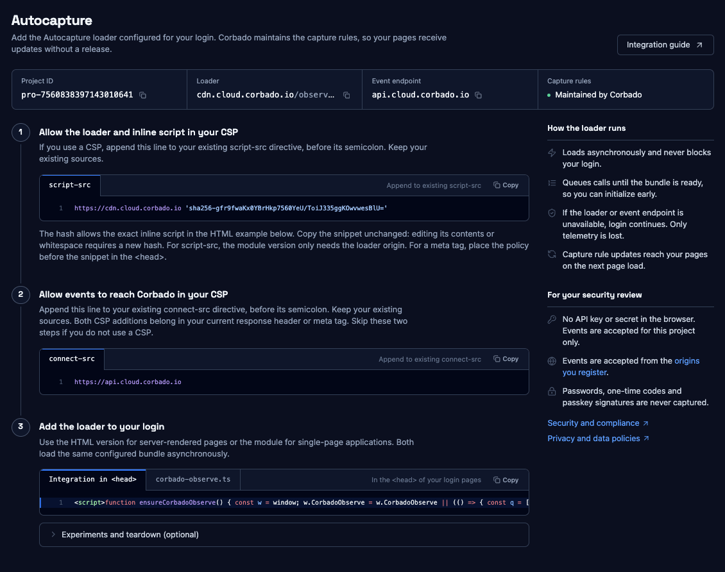Open the origins you register link

[631, 366]
